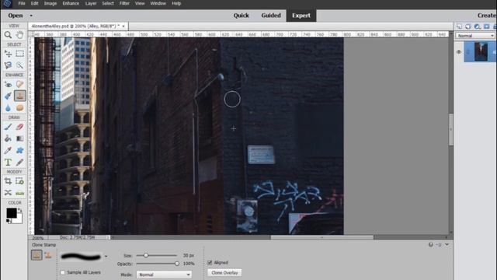Viewport: 497px width, 280px height.
Task: Switch to Expert editing mode
Action: coord(301,16)
